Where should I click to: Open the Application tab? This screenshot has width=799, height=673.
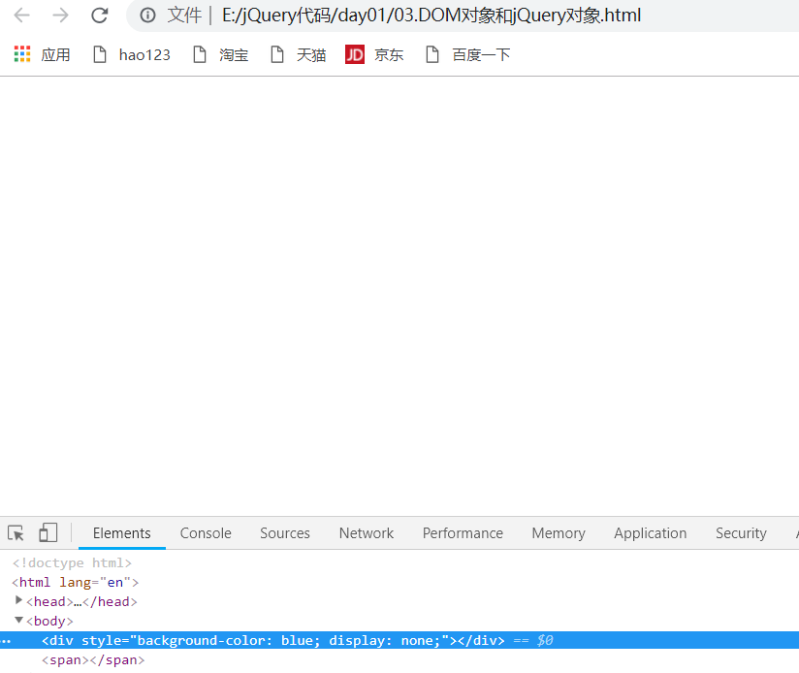click(x=651, y=533)
